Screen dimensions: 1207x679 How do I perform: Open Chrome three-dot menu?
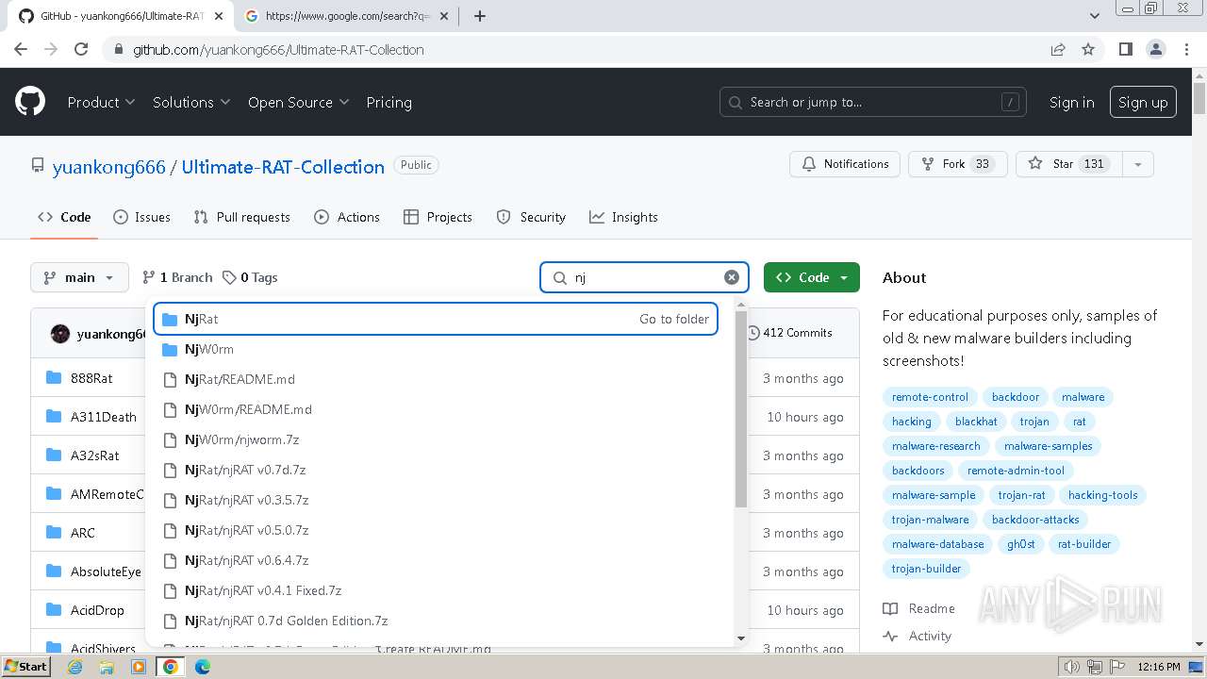1186,49
